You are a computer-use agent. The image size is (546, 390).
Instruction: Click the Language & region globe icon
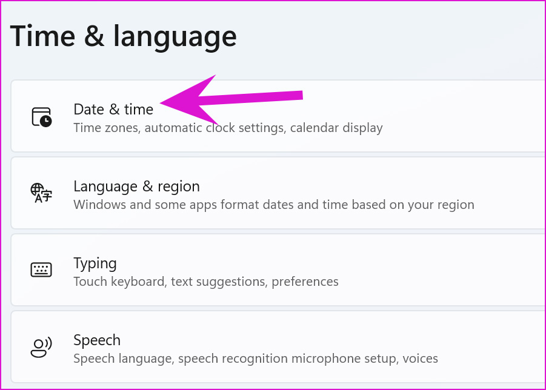coord(41,193)
